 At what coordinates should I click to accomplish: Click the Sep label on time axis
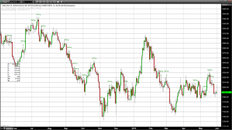click(66, 128)
